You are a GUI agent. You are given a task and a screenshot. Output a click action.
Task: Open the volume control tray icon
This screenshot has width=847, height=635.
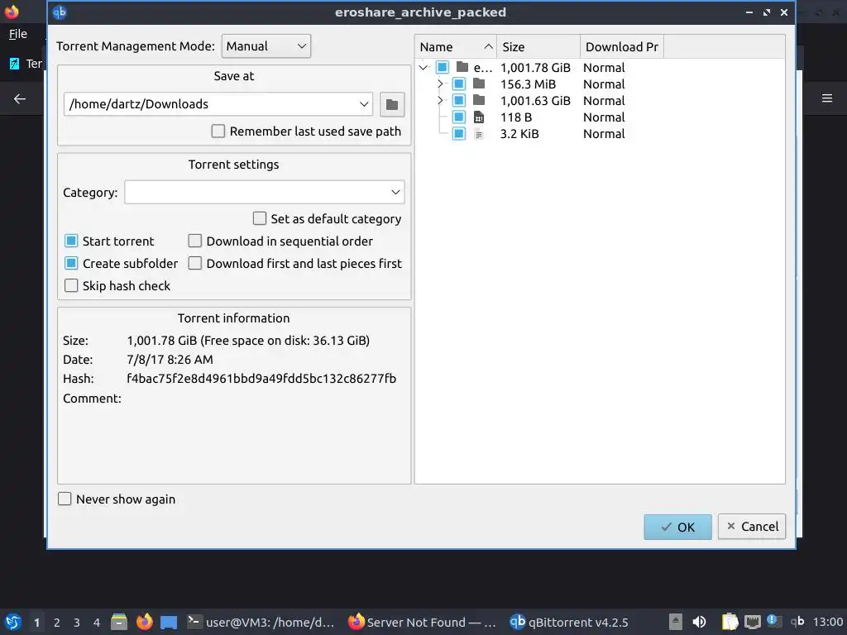(x=699, y=622)
